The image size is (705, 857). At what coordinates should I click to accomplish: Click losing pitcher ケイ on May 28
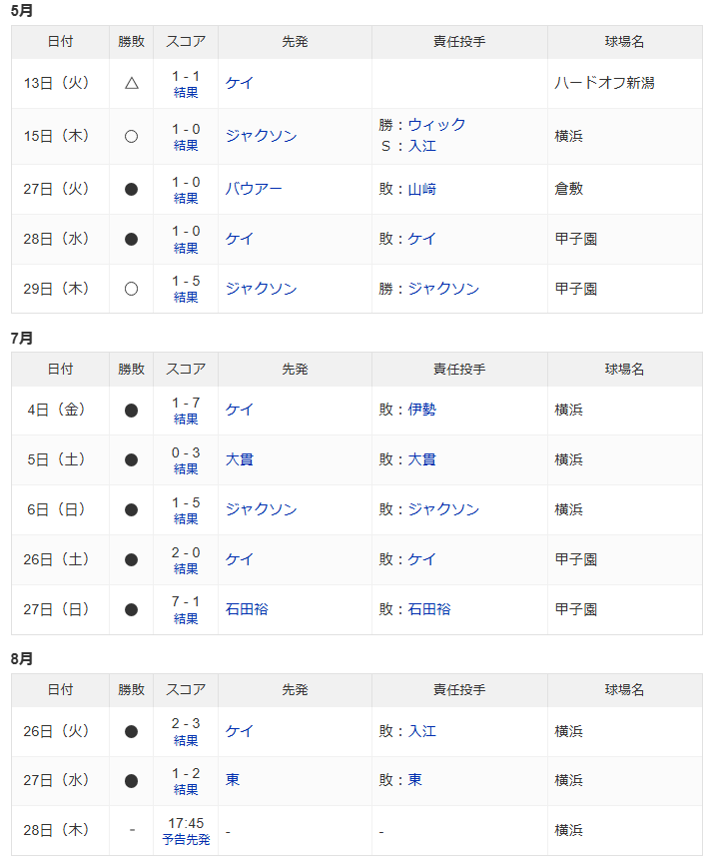(422, 239)
